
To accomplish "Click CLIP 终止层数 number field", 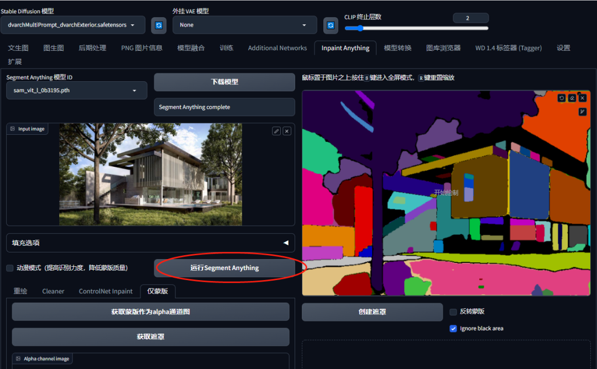I will click(470, 18).
